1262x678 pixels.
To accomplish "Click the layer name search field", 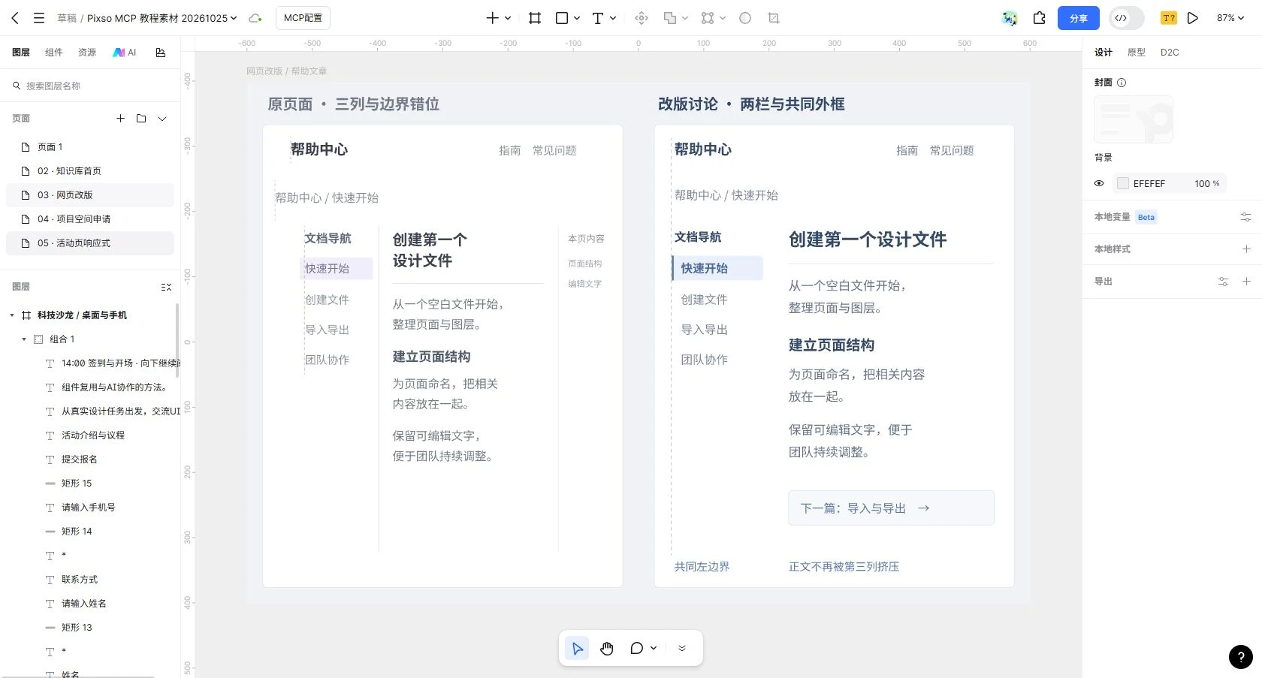I will [90, 86].
